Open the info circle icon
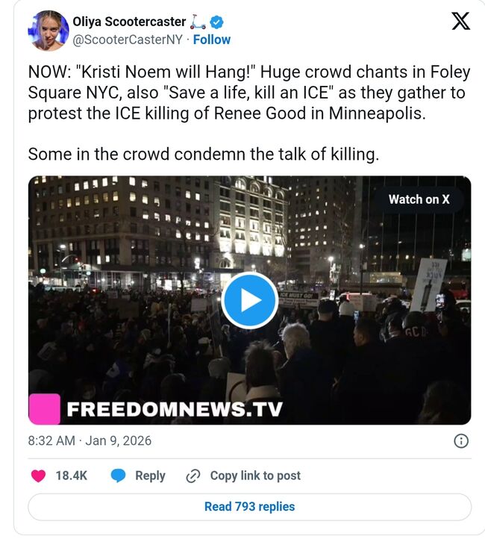The image size is (485, 545). point(461,440)
